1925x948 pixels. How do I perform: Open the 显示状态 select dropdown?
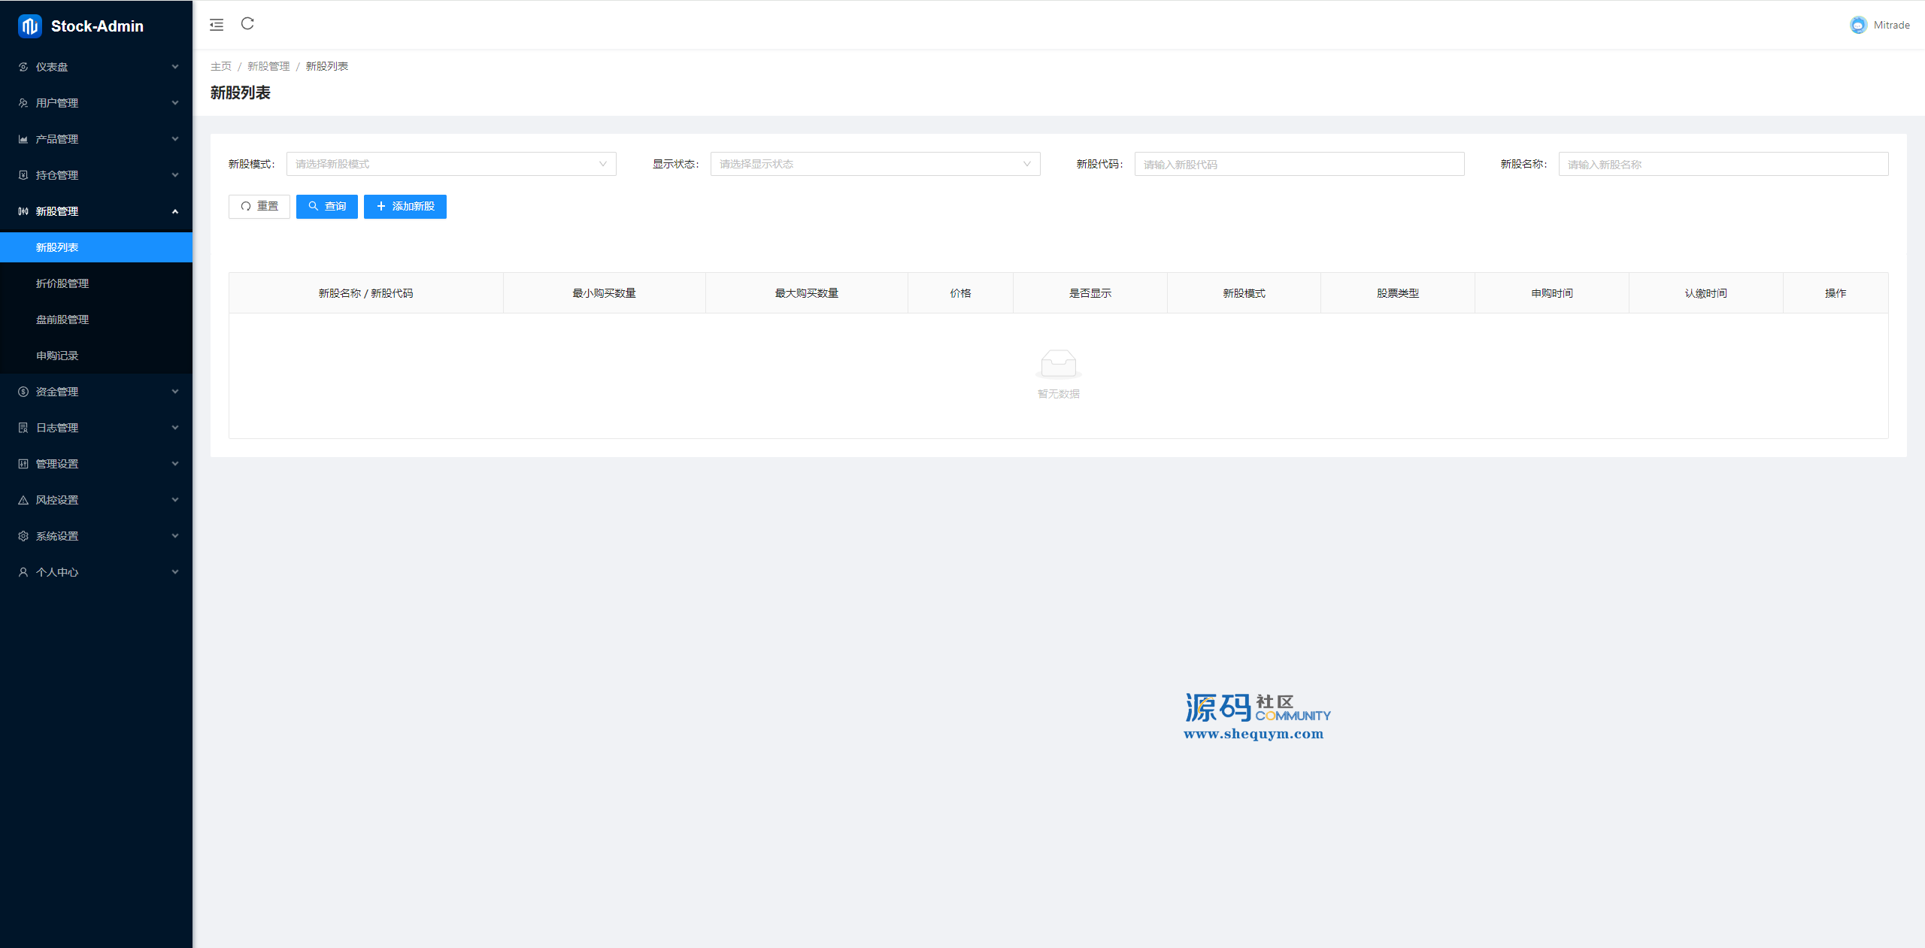tap(875, 164)
